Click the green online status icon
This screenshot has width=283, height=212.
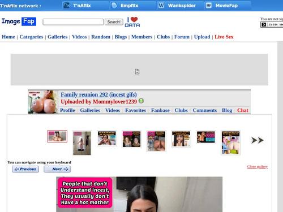click(x=141, y=101)
